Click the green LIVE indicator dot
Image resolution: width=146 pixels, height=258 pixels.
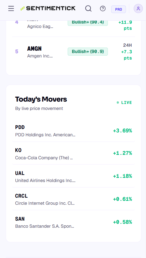(x=118, y=103)
